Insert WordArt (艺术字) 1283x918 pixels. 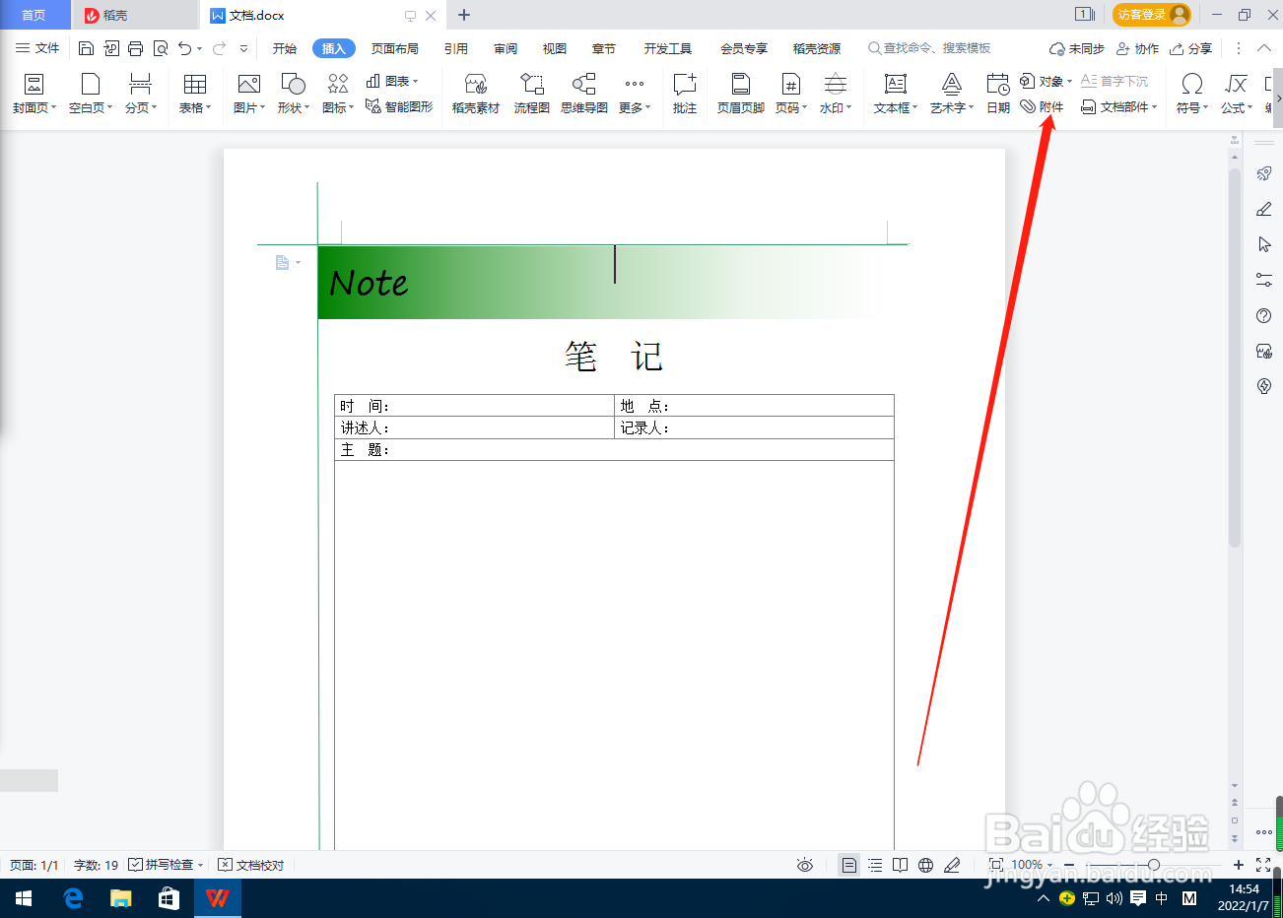click(x=952, y=94)
